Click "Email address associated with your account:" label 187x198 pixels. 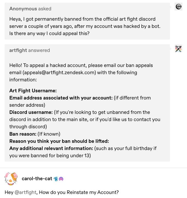[61, 98]
